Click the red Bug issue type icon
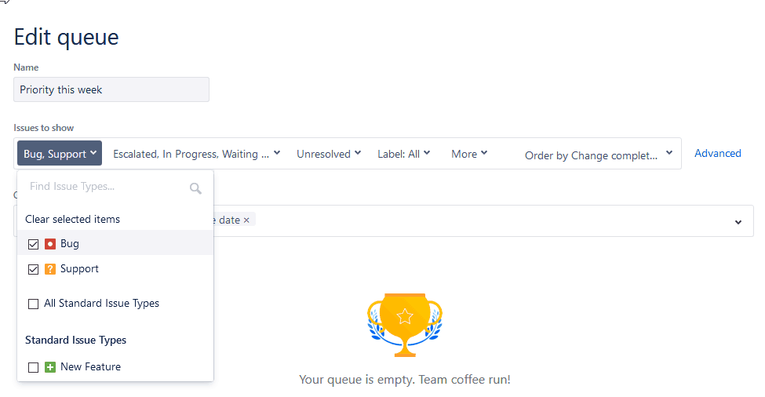Viewport: 765px width, 397px height. (50, 244)
